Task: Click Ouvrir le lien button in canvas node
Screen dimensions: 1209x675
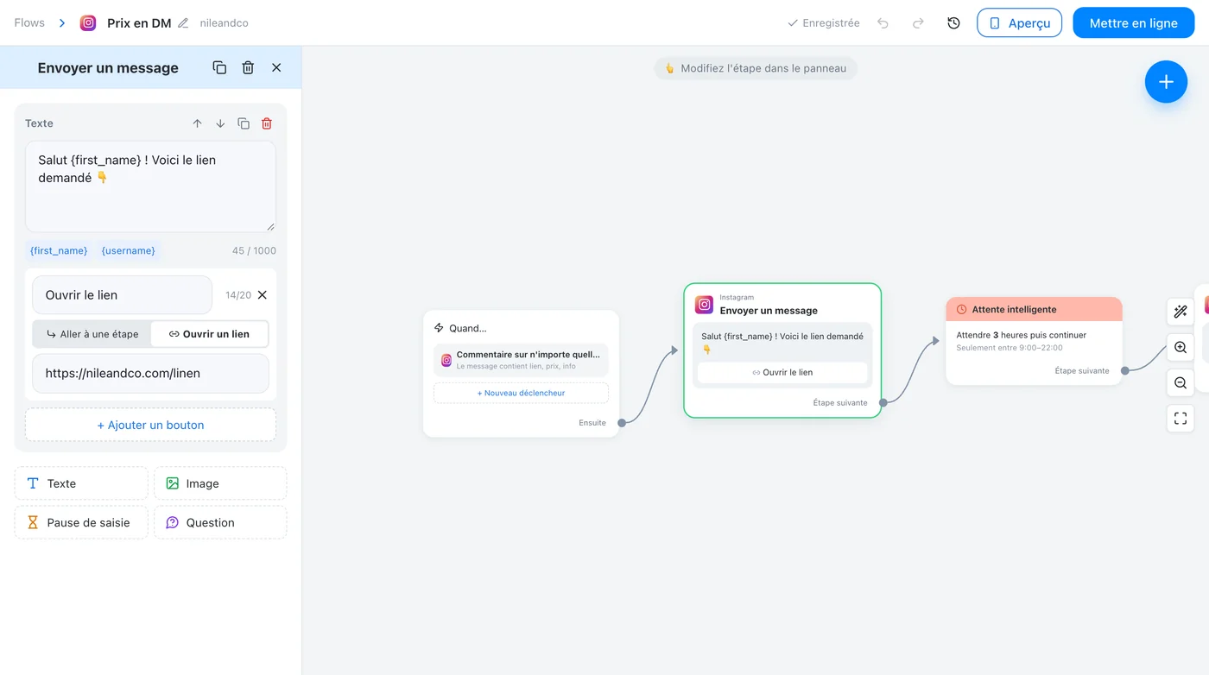Action: point(782,373)
